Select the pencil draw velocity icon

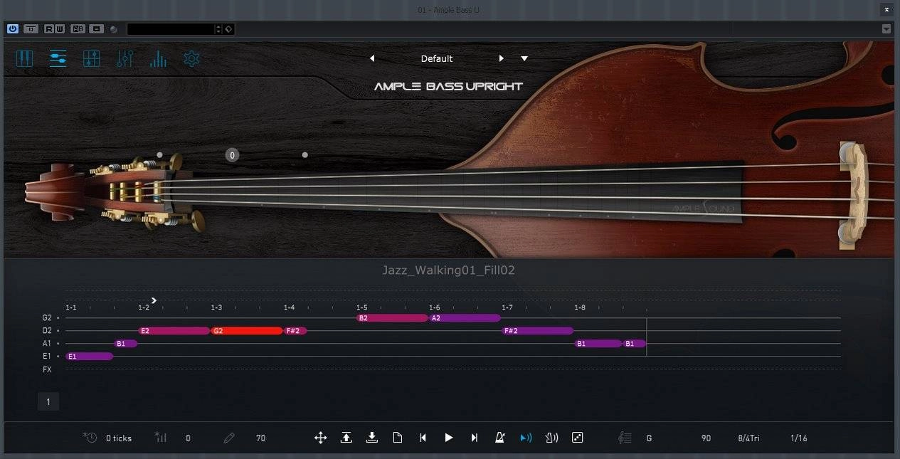coord(228,438)
